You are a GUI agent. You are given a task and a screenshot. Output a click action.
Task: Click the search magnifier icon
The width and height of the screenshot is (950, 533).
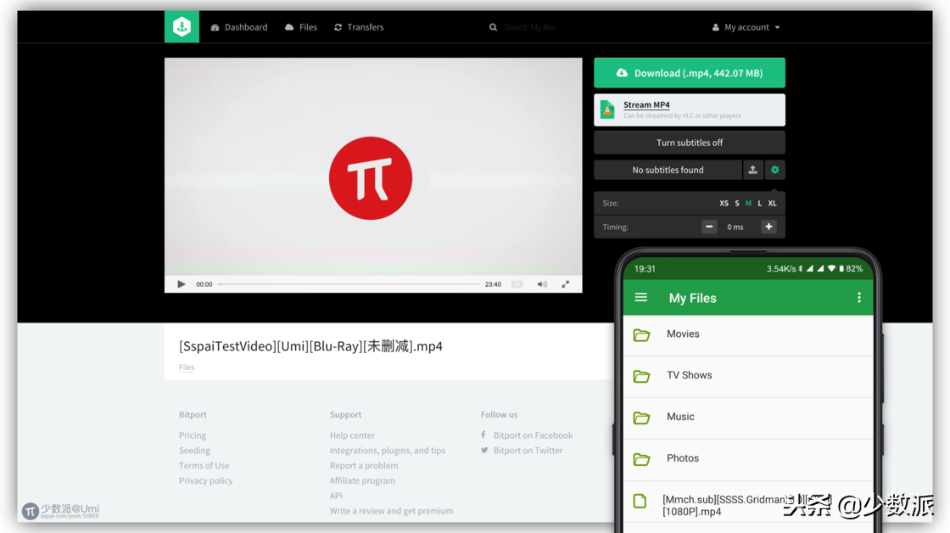click(493, 27)
